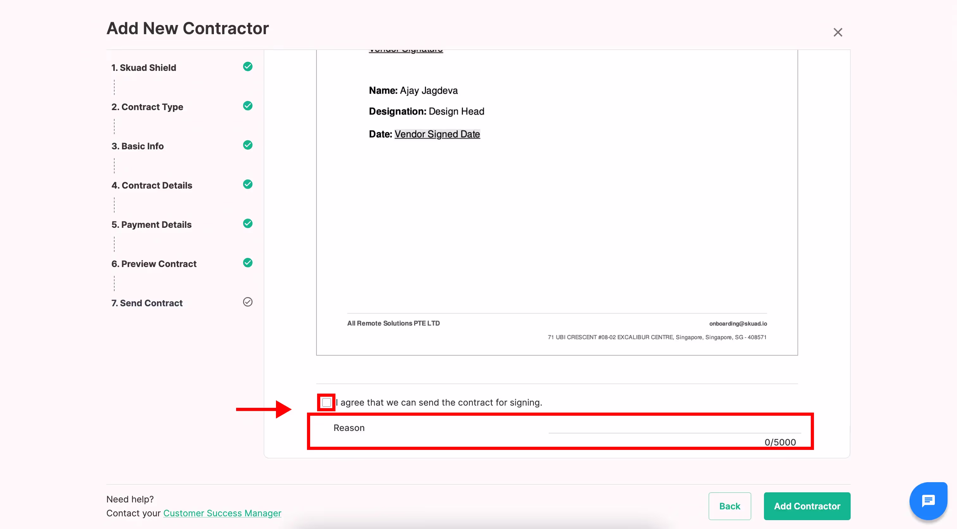957x529 pixels.
Task: Click the Skuad Shield step green checkmark icon
Action: point(247,66)
